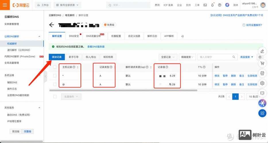Open 如何设置解析? help link
Image resolution: width=268 pixels, height=143 pixels.
[252, 25]
